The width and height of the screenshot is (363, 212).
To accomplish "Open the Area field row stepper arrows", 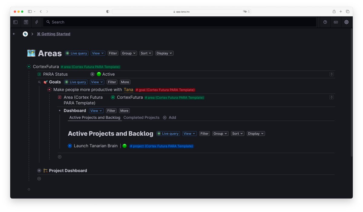I will click(332, 97).
